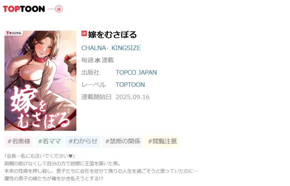The image size is (290, 186).
Task: Click the title 嫁をむさぼる
Action: (x=112, y=35)
